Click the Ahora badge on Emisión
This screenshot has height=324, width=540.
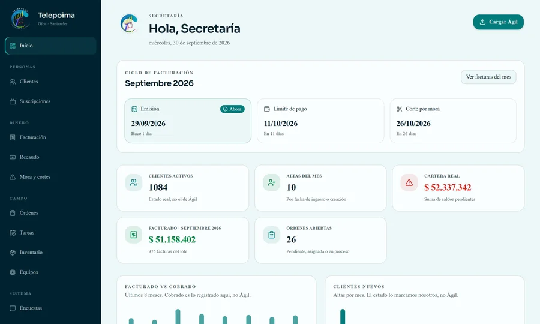(x=232, y=109)
